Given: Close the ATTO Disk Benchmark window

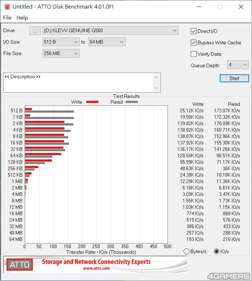Looking at the screenshot, I should [x=241, y=7].
